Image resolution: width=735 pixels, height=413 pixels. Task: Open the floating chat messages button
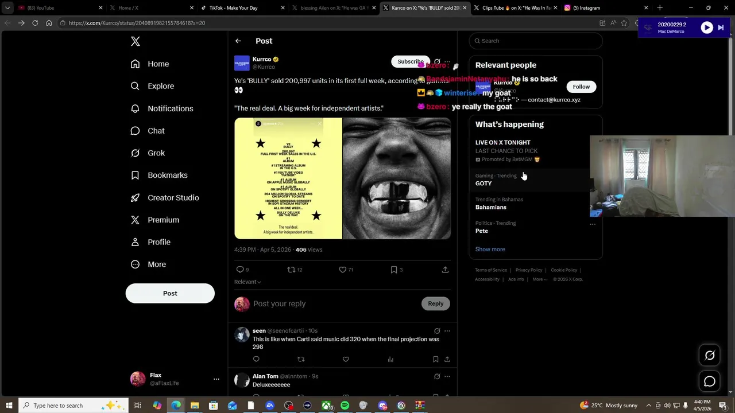point(710,381)
